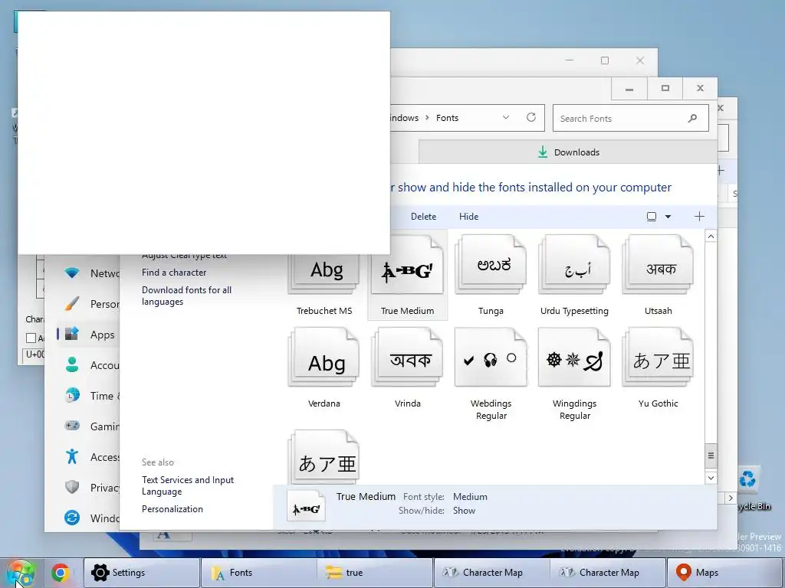Click the font list scrollbar thumb

point(711,456)
